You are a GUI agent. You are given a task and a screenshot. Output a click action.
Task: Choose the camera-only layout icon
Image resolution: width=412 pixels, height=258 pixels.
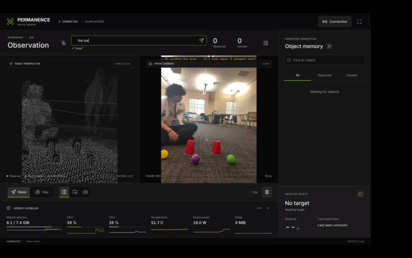pyautogui.click(x=85, y=192)
